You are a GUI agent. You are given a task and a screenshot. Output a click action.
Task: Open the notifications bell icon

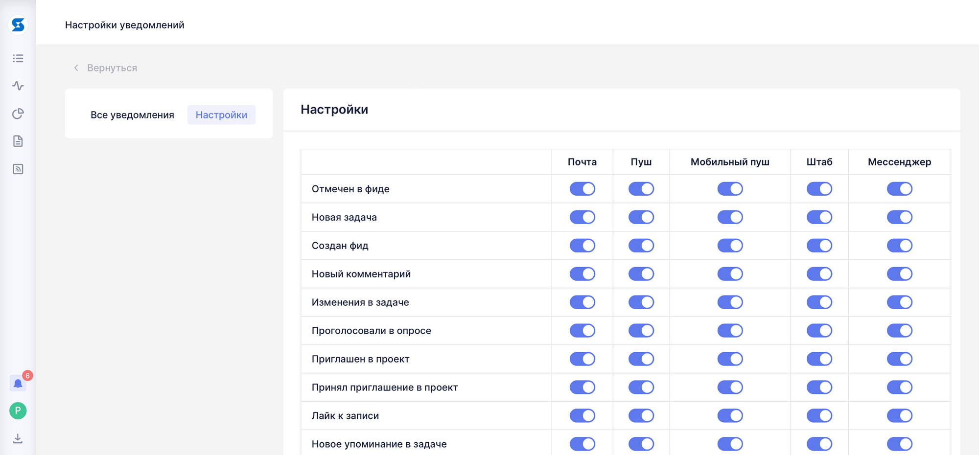coord(18,383)
